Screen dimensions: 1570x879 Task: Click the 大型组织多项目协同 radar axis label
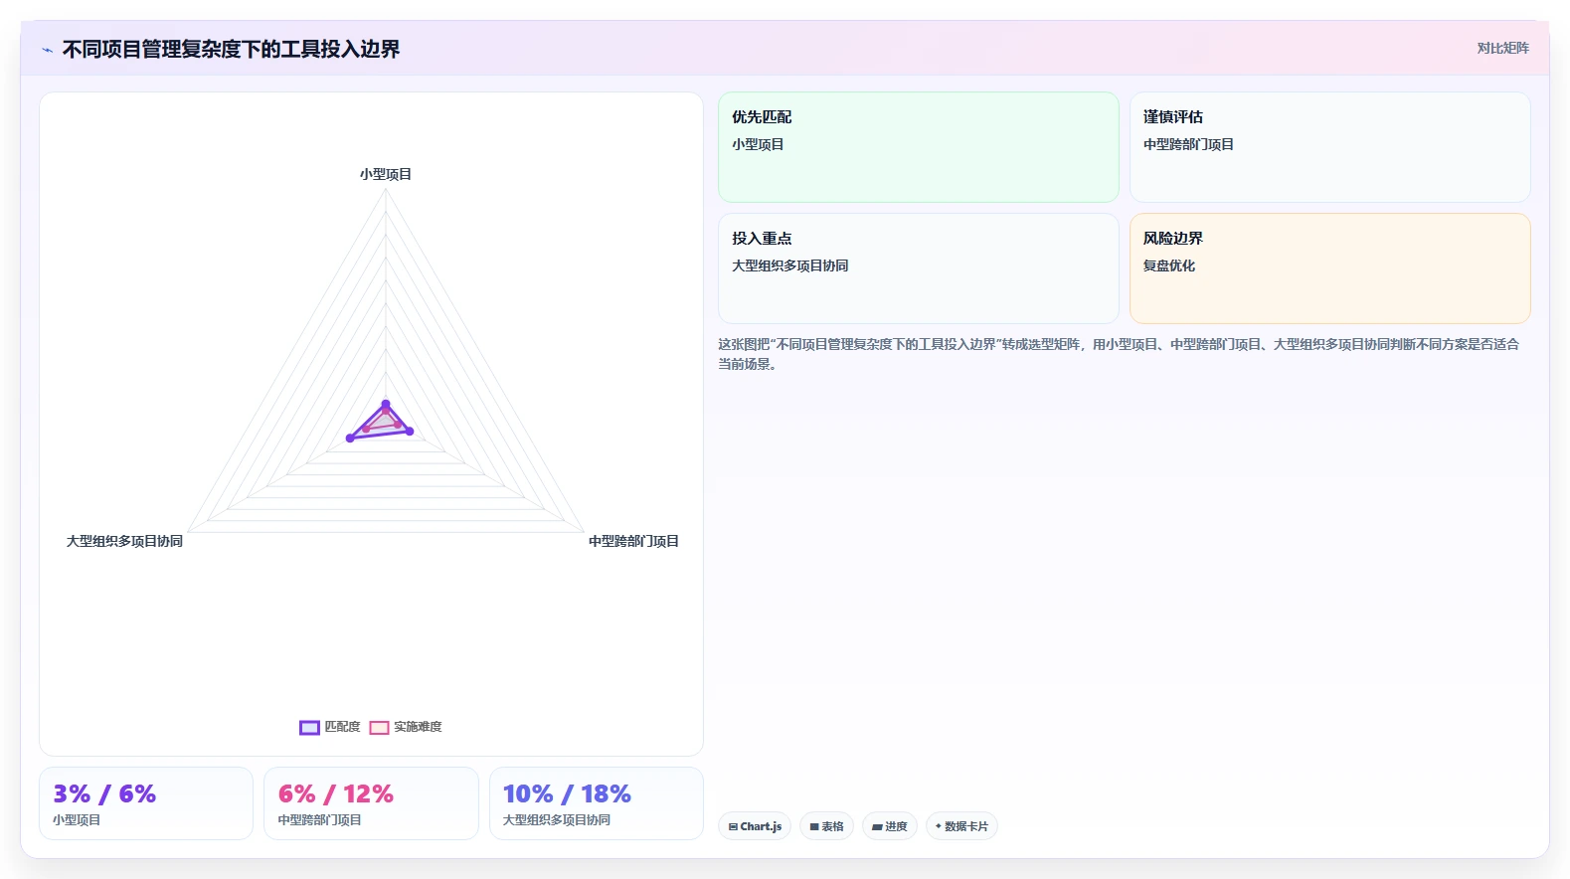pos(124,541)
